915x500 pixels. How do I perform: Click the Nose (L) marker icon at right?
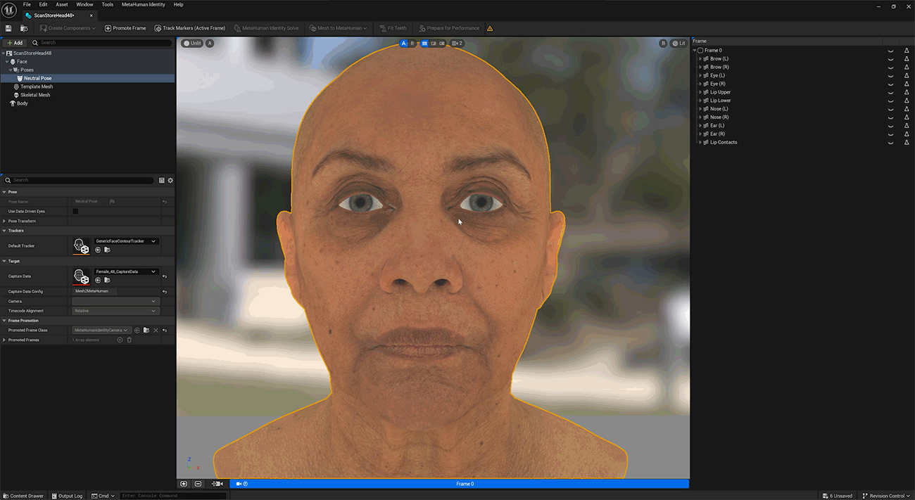(907, 109)
